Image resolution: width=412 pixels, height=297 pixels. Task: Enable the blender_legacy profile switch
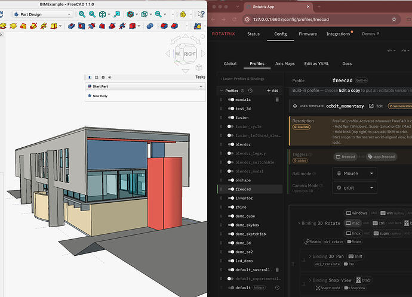pos(230,153)
